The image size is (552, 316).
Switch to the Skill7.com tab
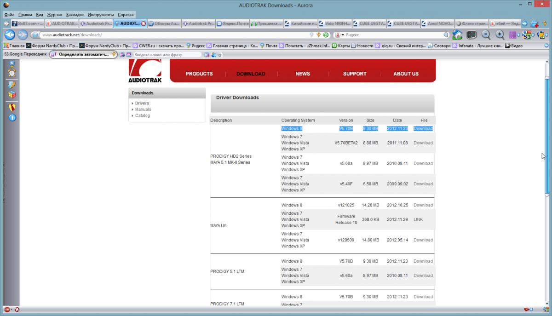tap(28, 23)
